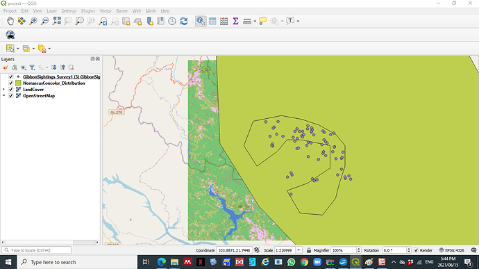The image size is (479, 269).
Task: Click the Select Features tool icon
Action: pos(10,49)
